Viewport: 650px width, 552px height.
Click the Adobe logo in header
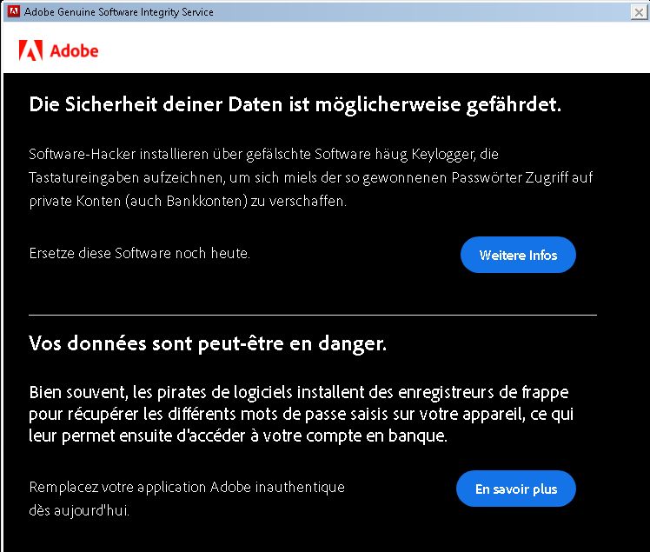[58, 50]
